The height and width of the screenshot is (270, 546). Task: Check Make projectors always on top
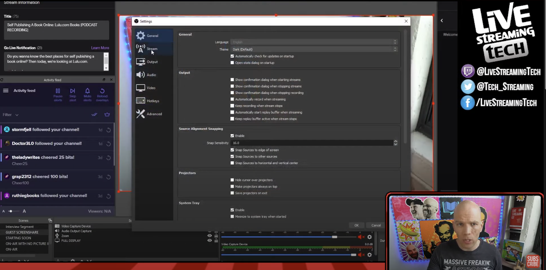point(232,187)
